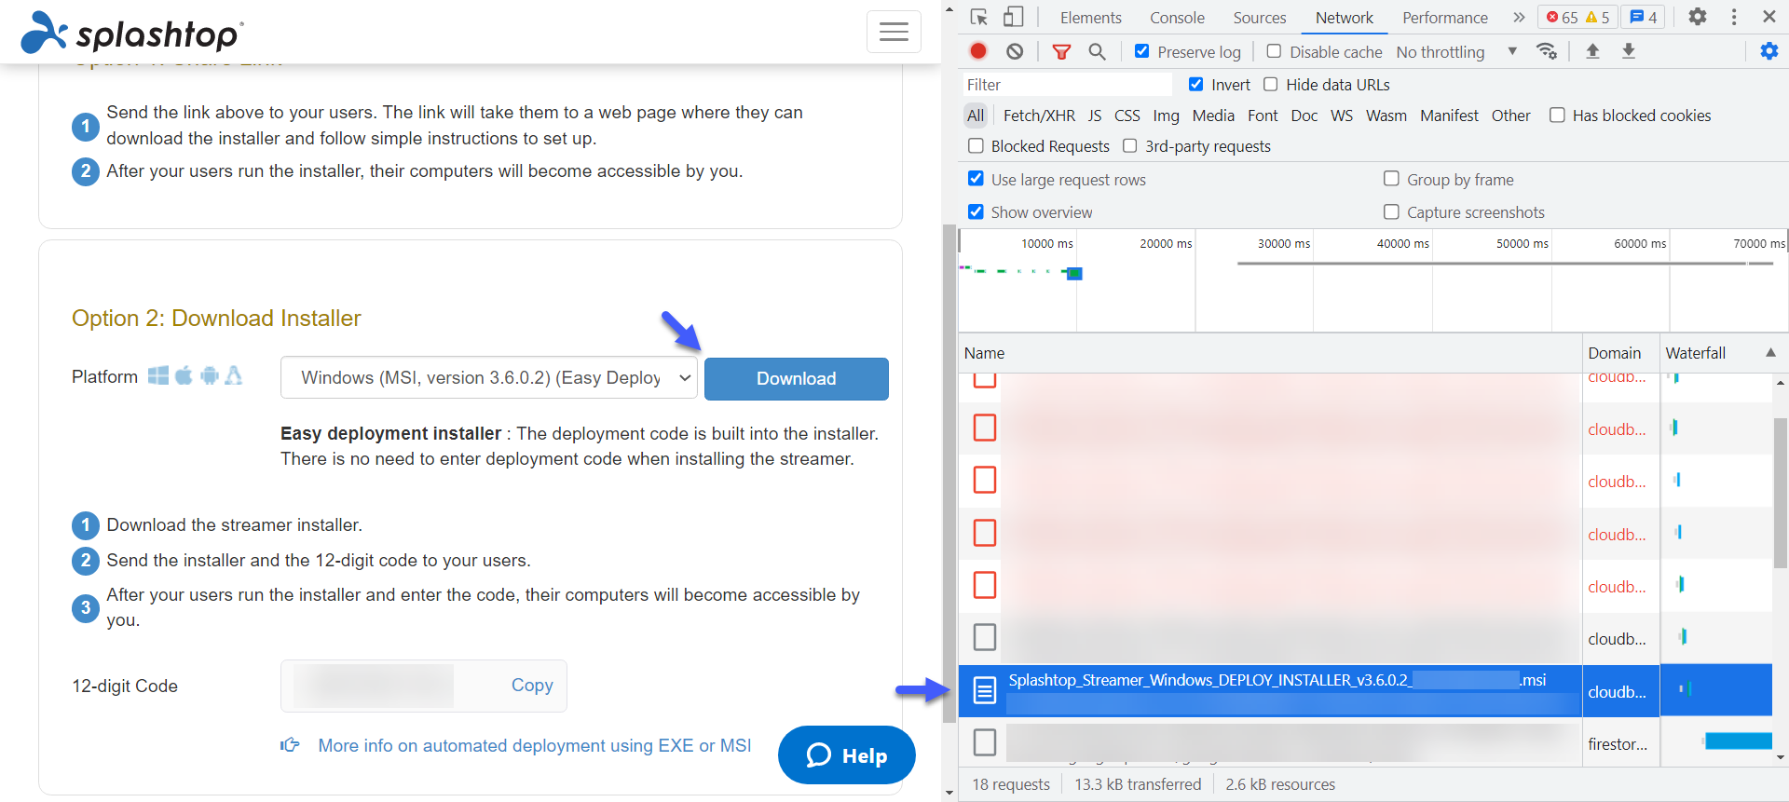Click the Splashtop logo
Viewport: 1789px width, 802px height.
[x=132, y=32]
